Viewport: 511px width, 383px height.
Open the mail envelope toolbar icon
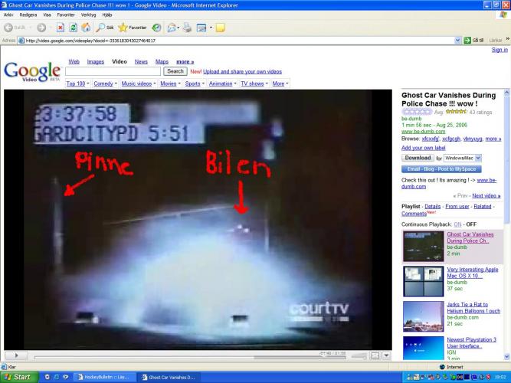coord(172,28)
